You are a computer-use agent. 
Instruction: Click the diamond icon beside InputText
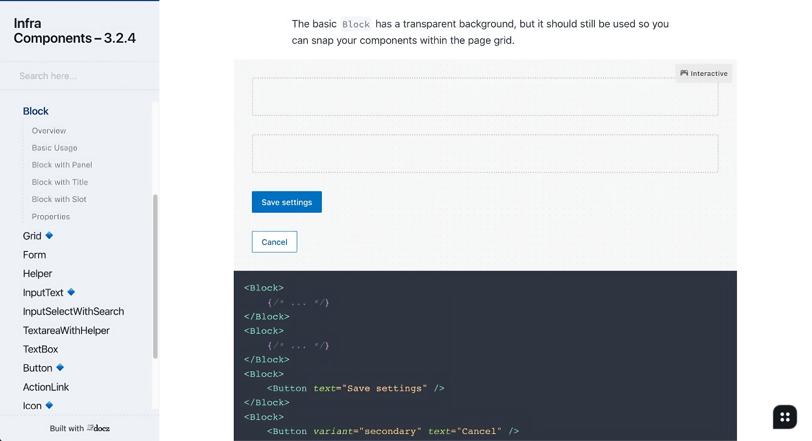click(71, 292)
